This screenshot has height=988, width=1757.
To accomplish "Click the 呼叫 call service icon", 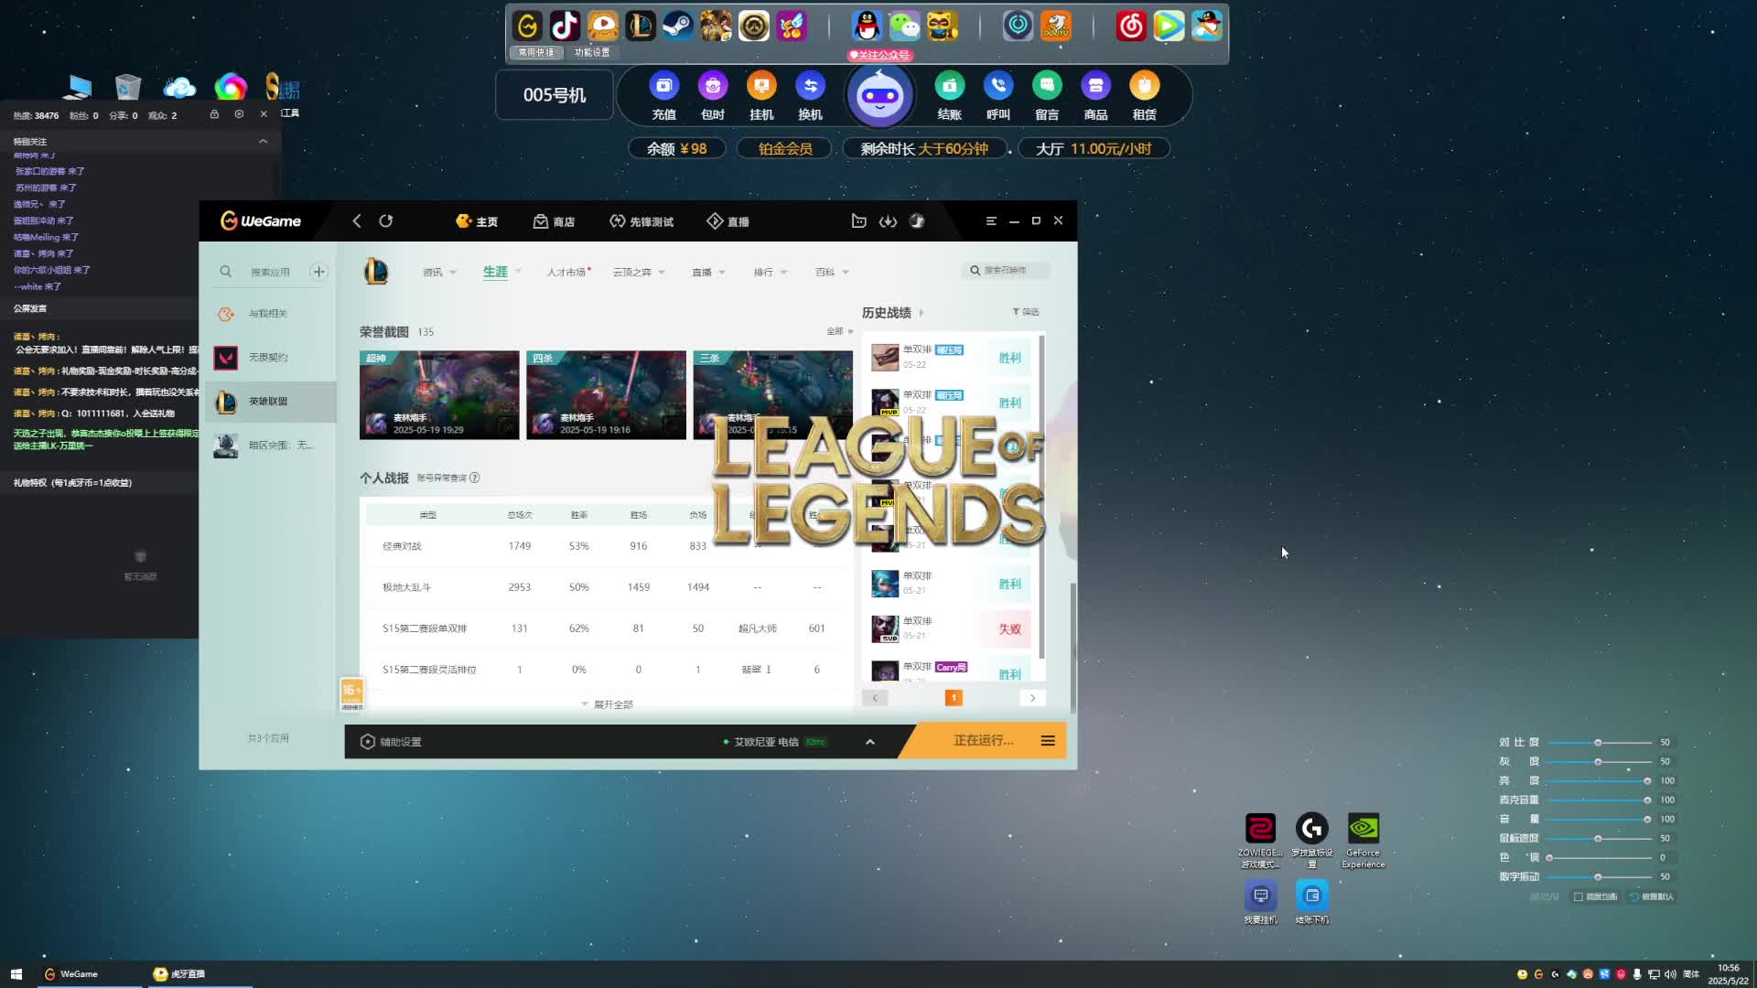I will point(997,87).
